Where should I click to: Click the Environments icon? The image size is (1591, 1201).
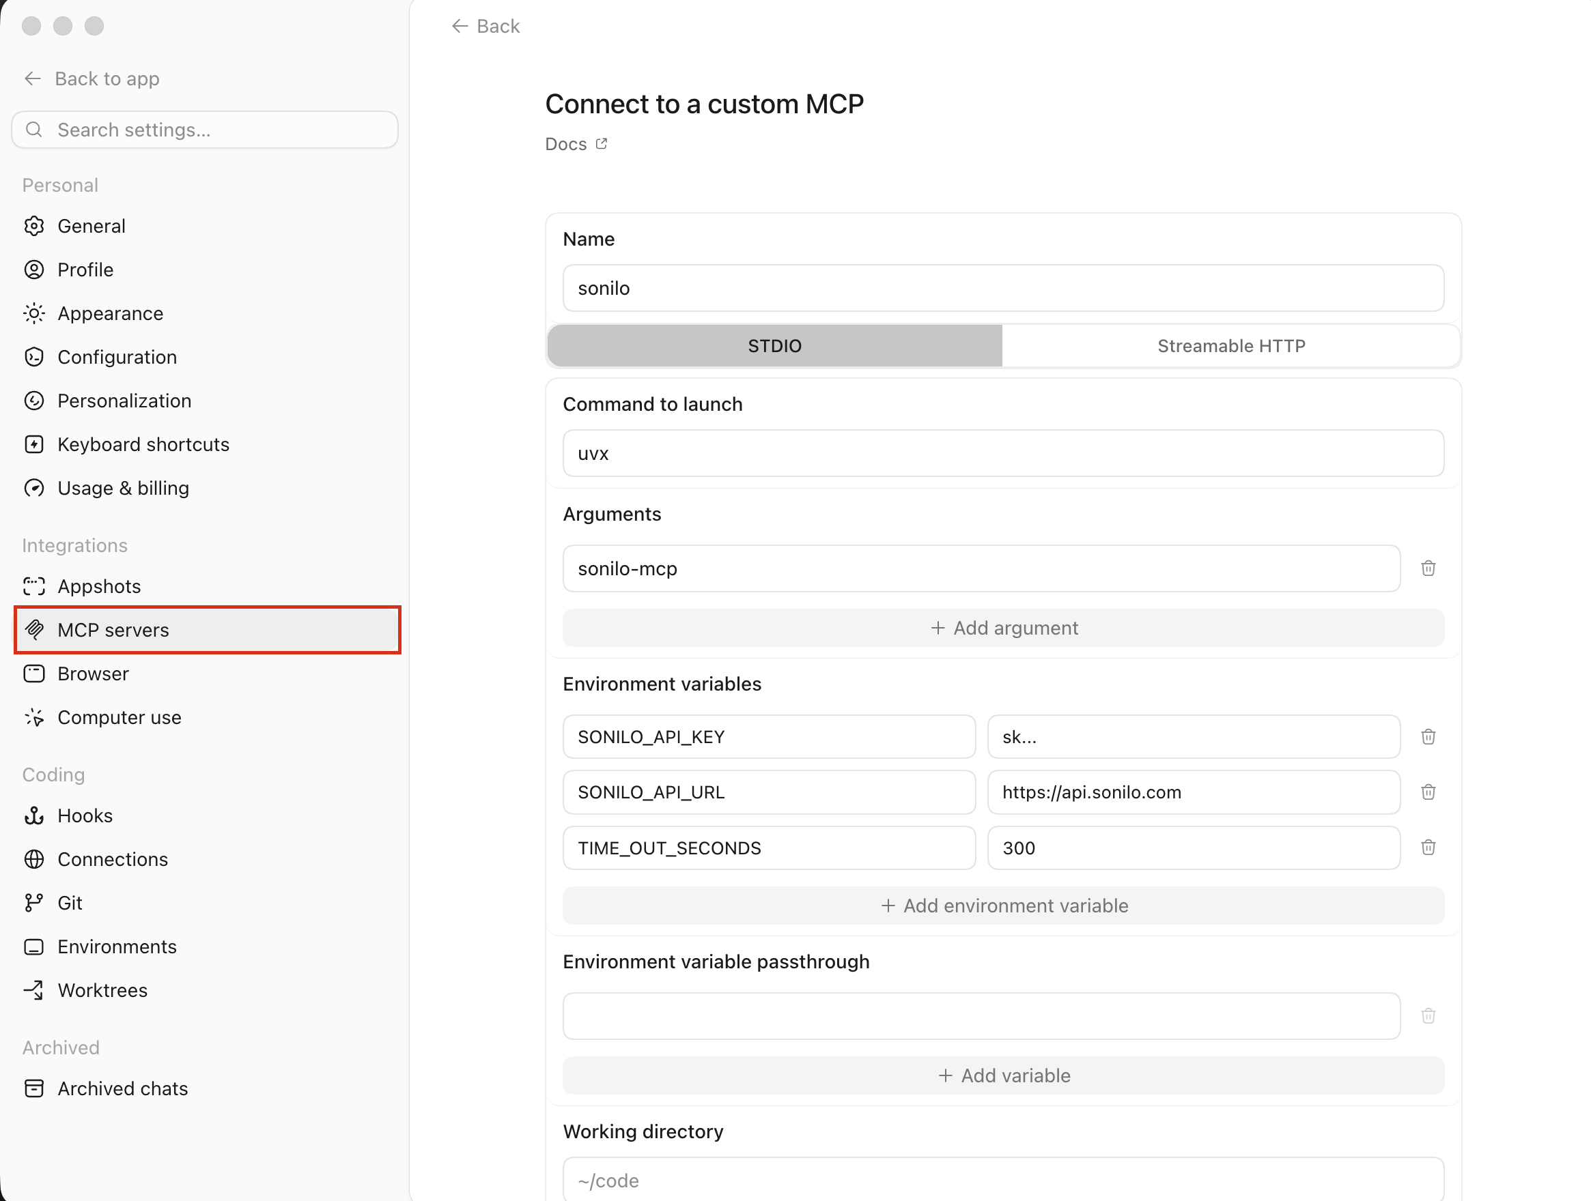[x=34, y=946]
